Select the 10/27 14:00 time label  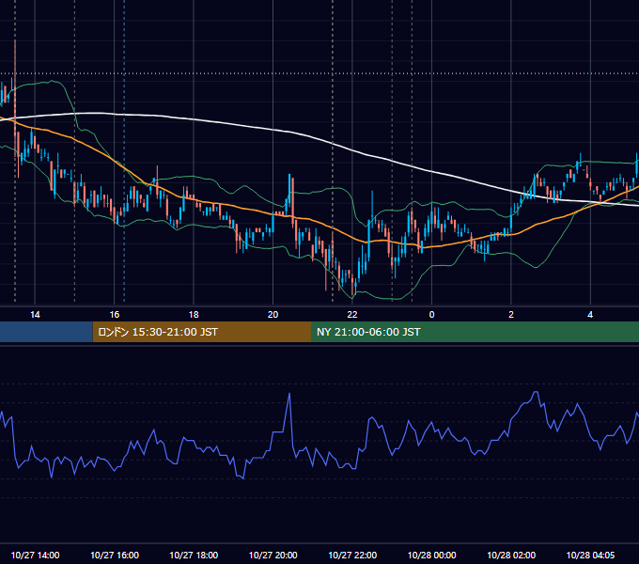point(35,555)
